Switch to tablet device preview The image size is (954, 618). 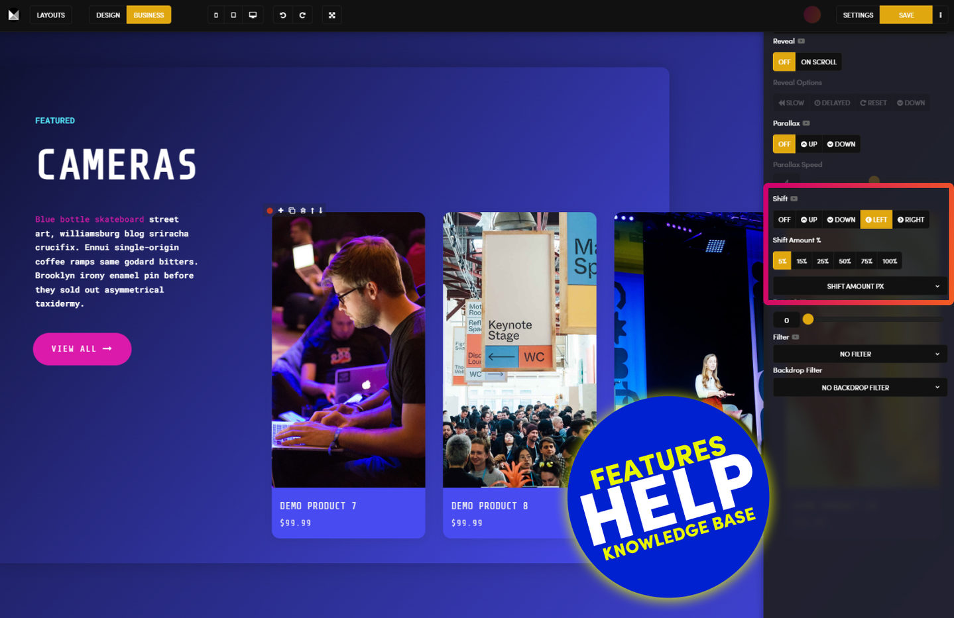[233, 15]
